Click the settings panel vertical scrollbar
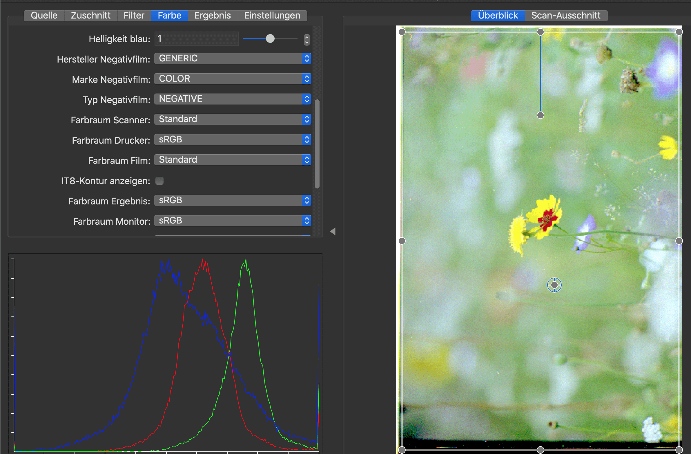Viewport: 691px width, 454px height. tap(317, 144)
